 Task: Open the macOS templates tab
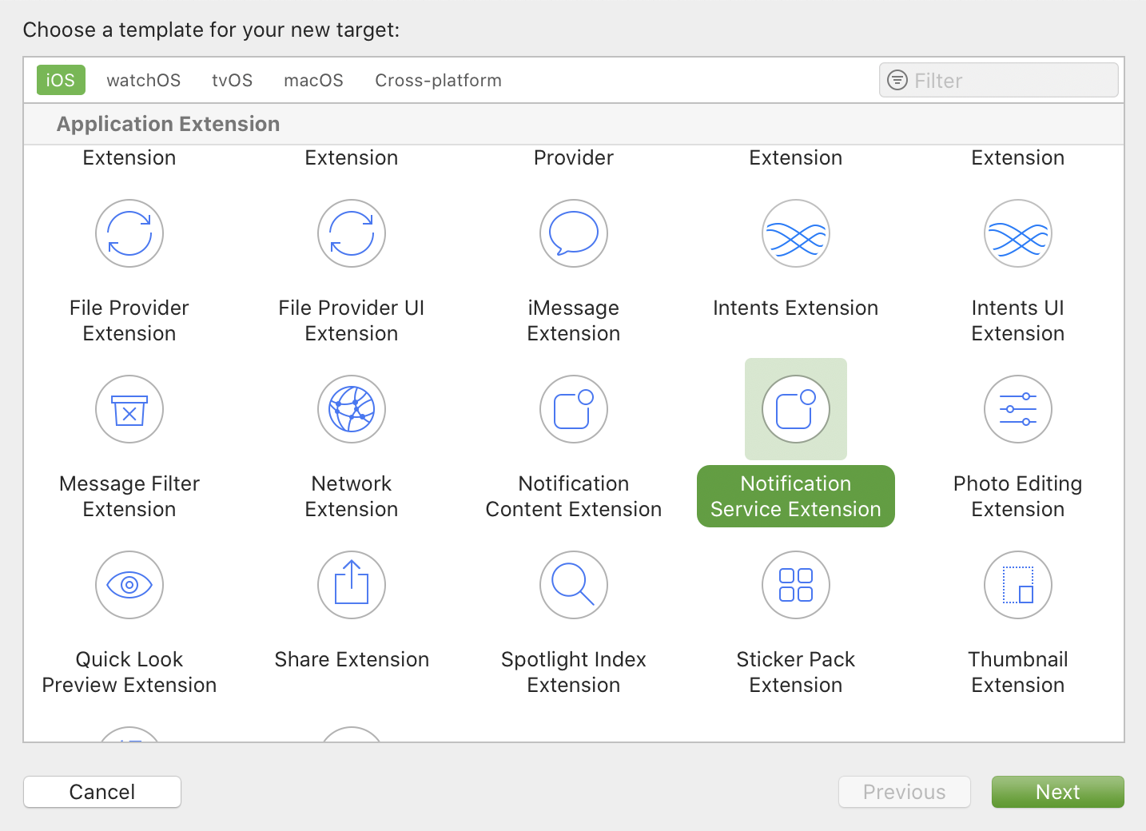click(313, 80)
